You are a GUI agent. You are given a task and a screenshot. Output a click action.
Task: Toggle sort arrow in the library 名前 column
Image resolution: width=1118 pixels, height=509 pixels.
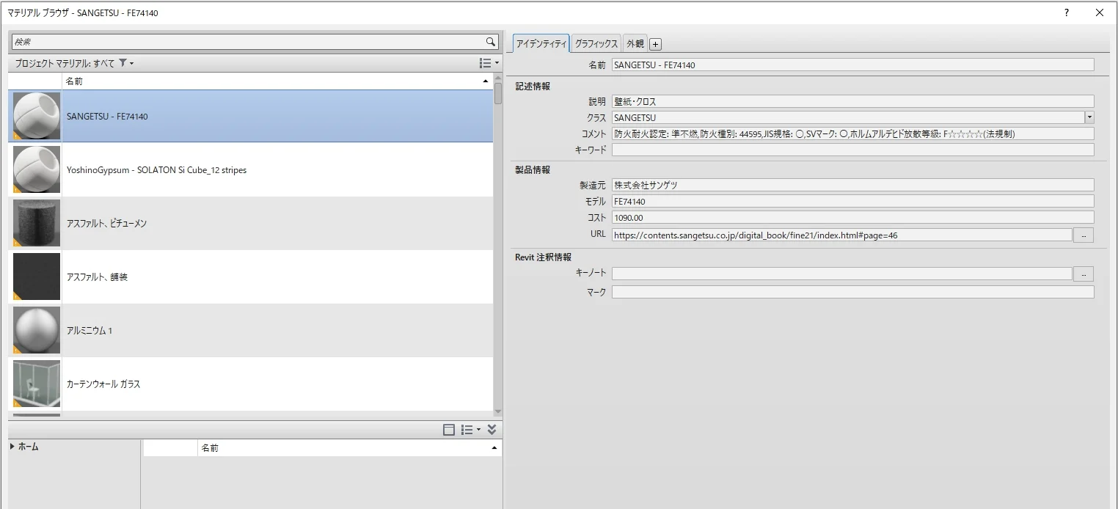coord(494,447)
